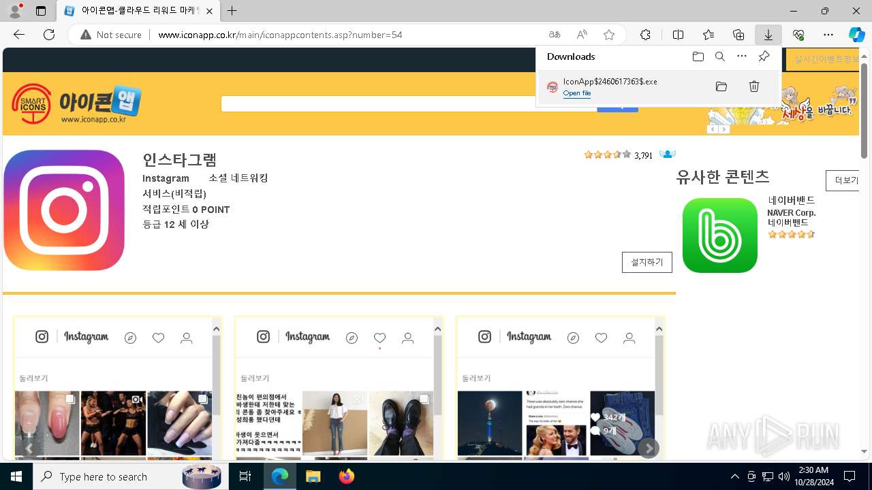Open the tab actions menu
The width and height of the screenshot is (872, 490).
(41, 11)
